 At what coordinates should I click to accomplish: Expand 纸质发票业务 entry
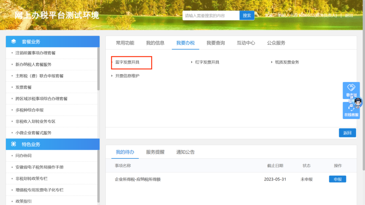click(287, 62)
